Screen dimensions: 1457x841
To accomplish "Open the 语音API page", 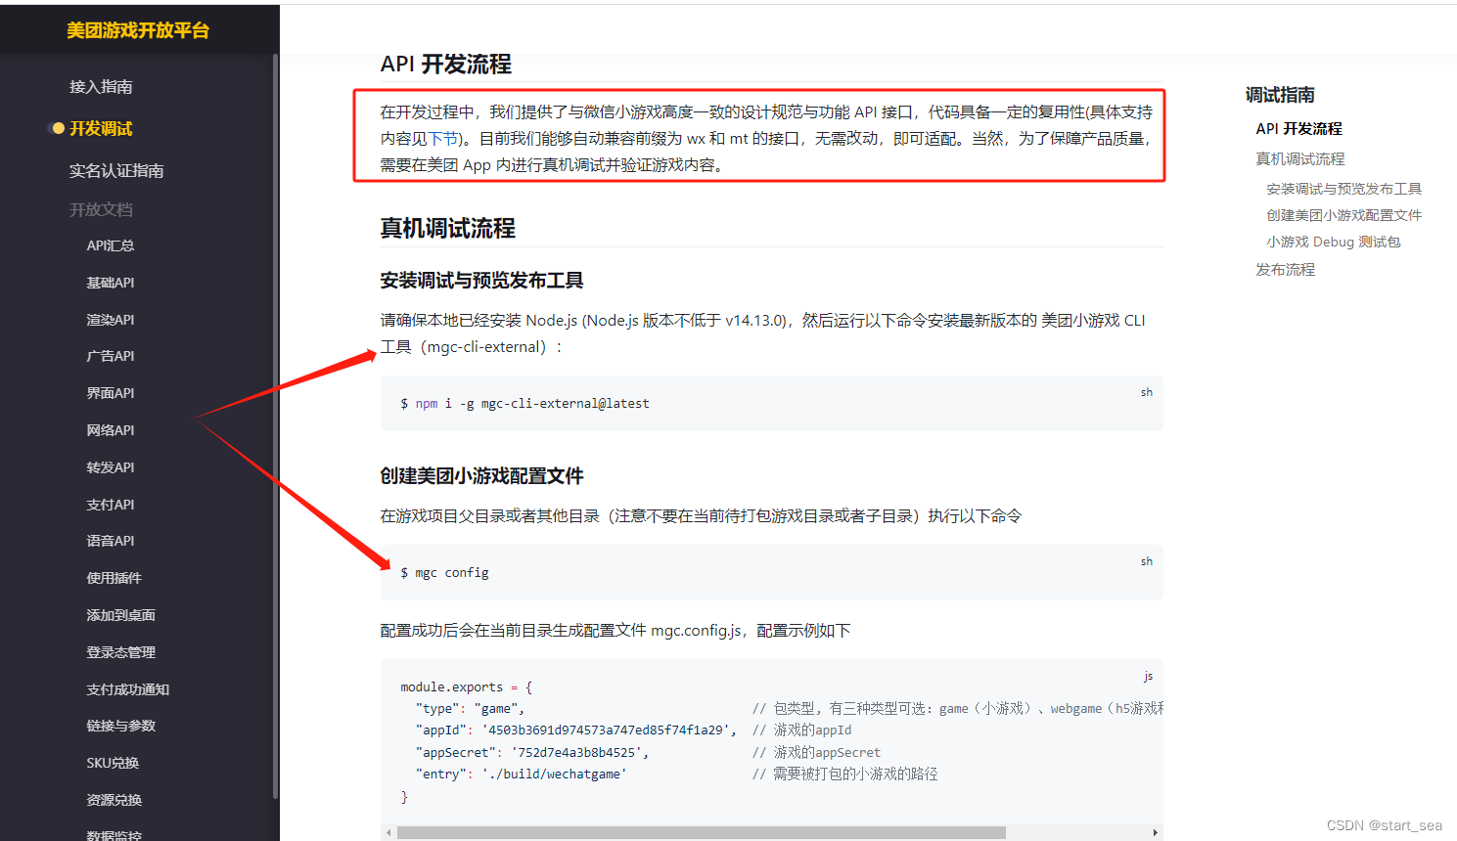I will 111,541.
